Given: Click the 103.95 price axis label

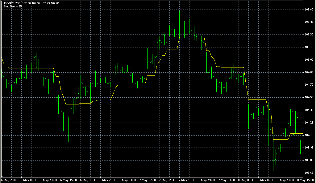Looking at the screenshot, I should (309, 148).
